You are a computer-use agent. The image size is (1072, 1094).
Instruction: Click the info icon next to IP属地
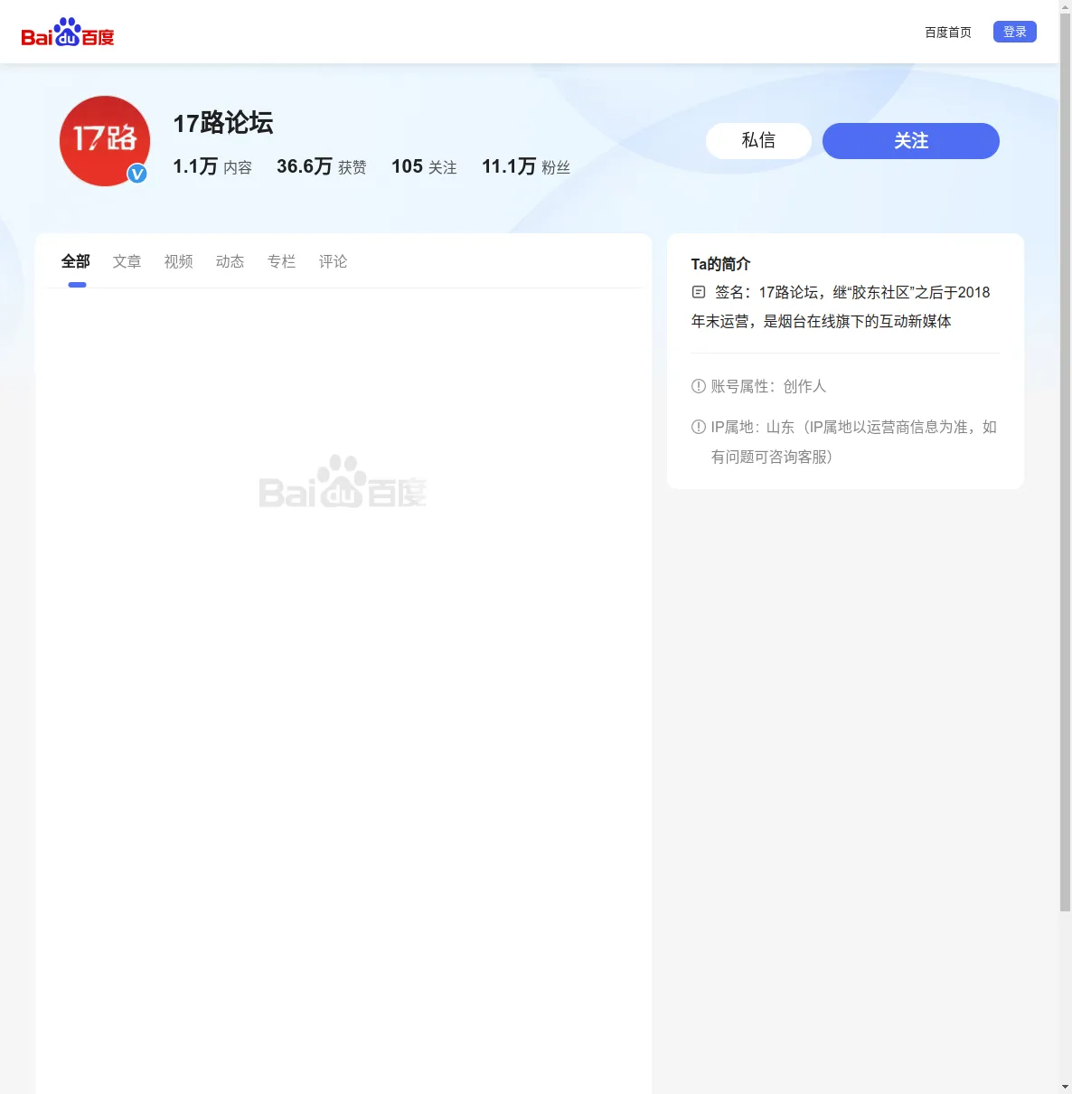pos(699,427)
